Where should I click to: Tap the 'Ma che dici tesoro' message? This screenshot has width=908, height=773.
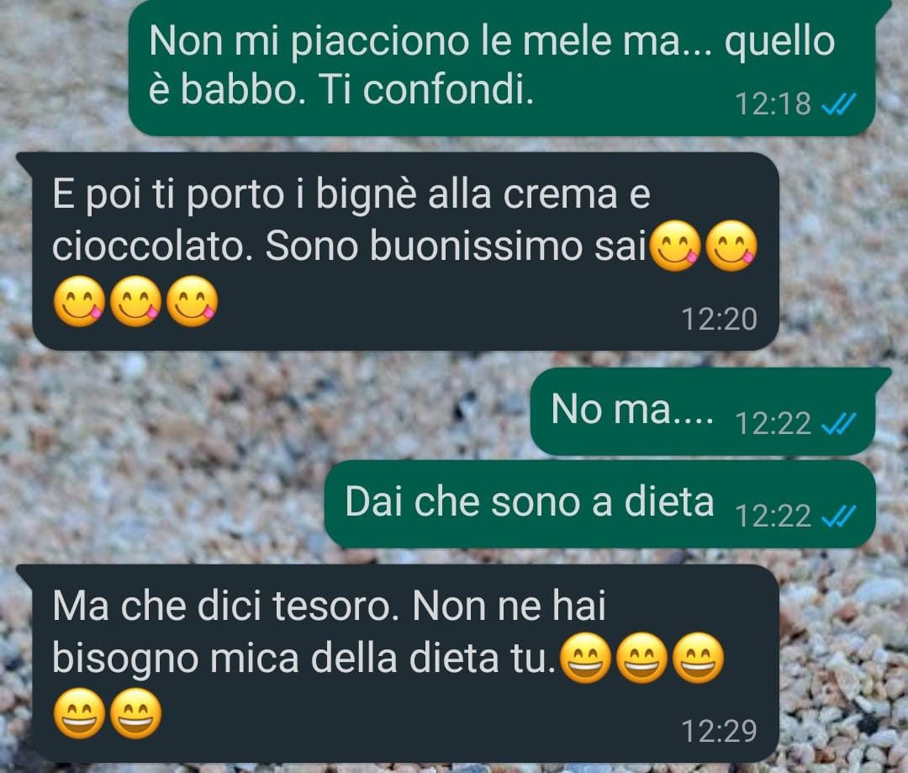[x=397, y=663]
